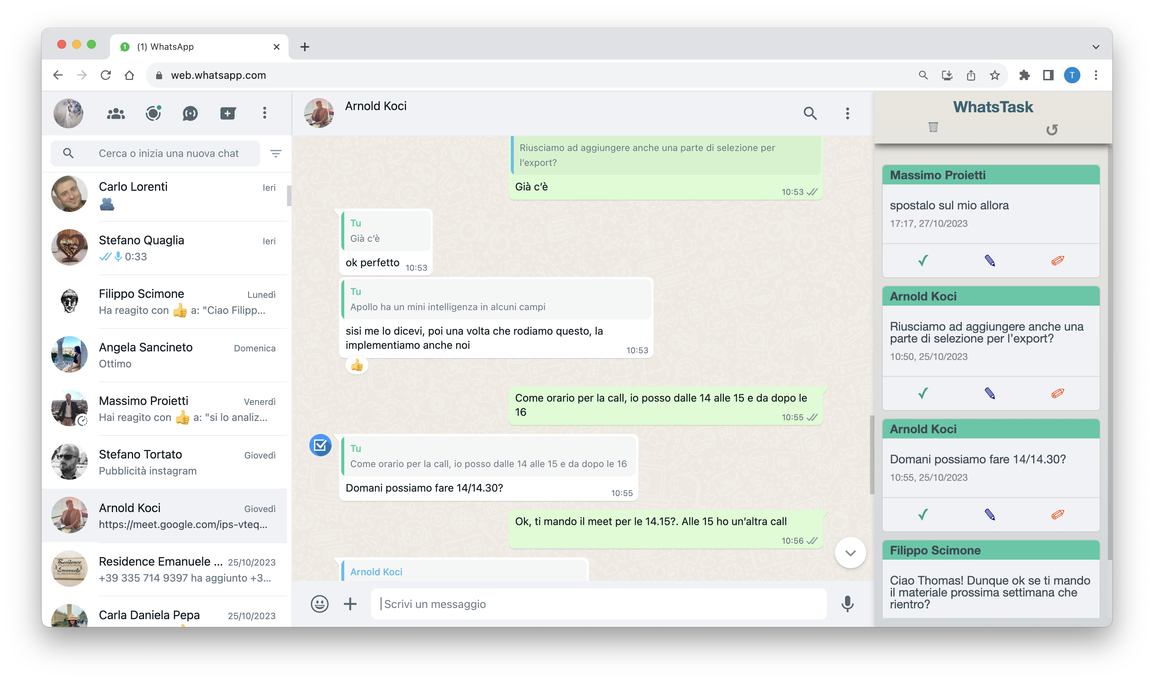The image size is (1154, 682).
Task: Open the Arnold Koci chat options menu
Action: click(847, 113)
